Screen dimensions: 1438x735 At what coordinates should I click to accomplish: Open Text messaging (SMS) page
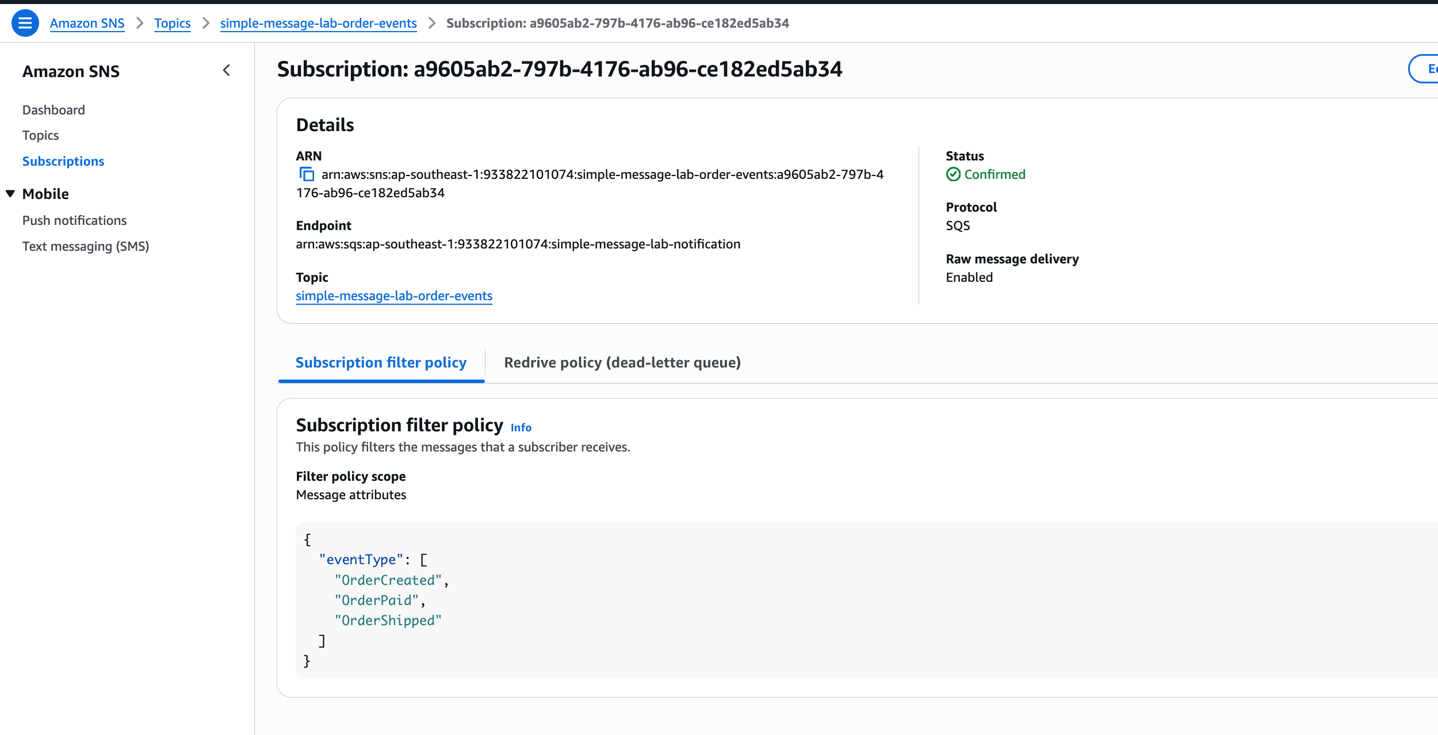[x=86, y=246]
